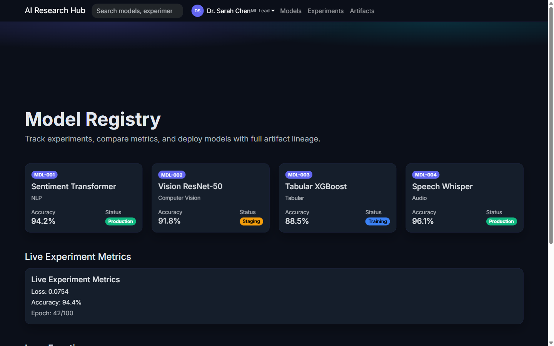Click the Staging status badge

pyautogui.click(x=251, y=221)
